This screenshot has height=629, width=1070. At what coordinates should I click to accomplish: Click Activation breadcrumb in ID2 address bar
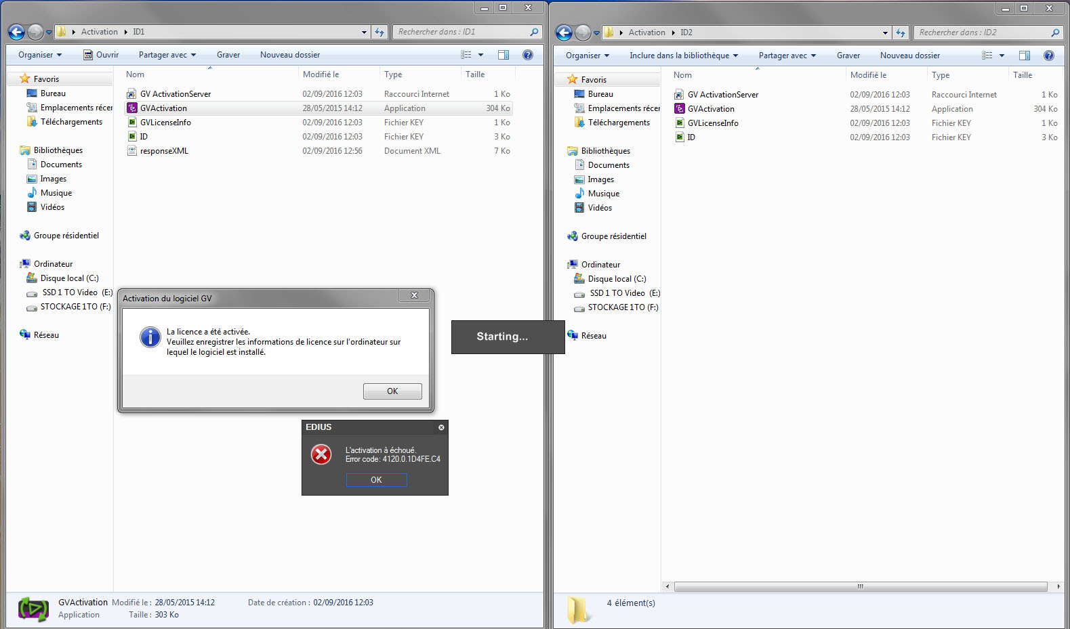[647, 32]
